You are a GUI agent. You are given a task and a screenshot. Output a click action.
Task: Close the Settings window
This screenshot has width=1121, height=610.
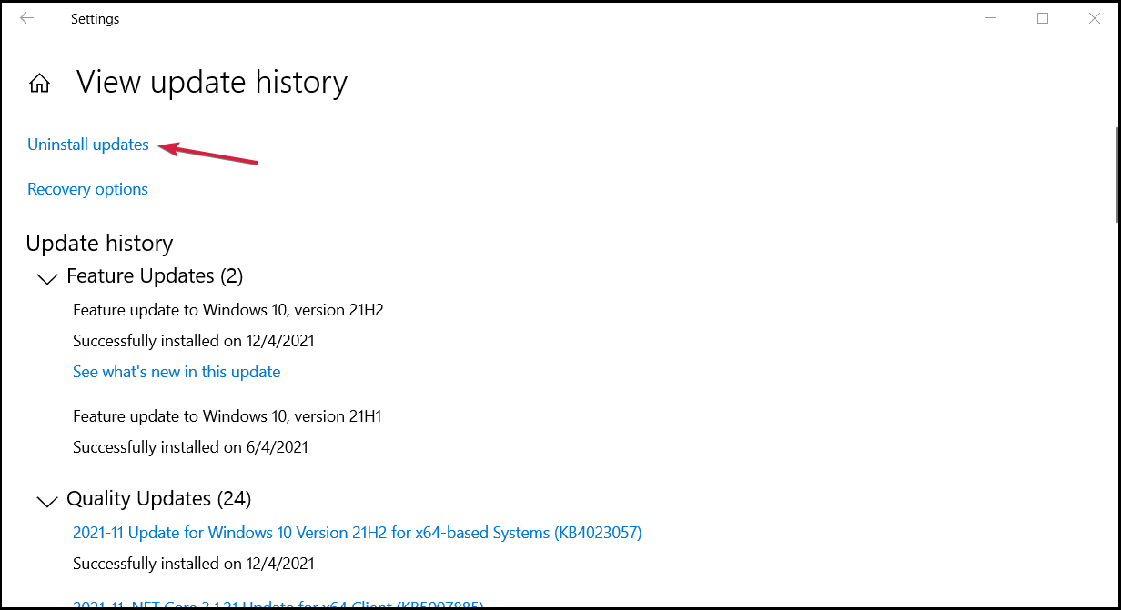[x=1092, y=18]
